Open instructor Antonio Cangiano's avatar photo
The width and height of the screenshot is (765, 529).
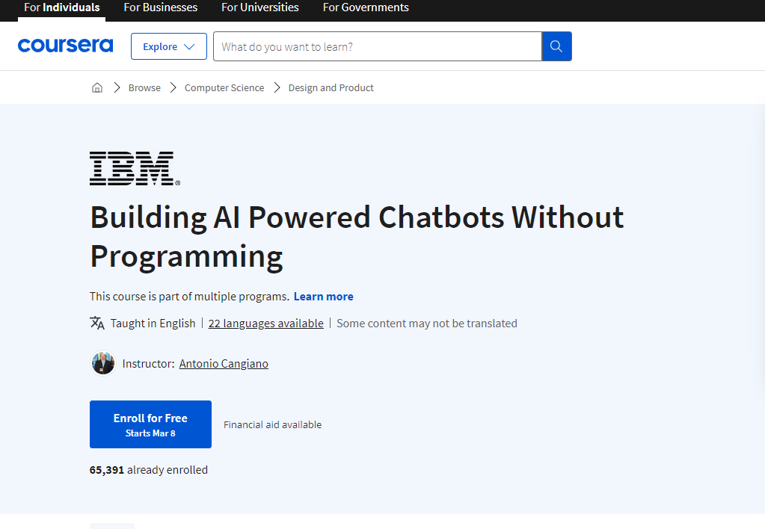[x=103, y=363]
